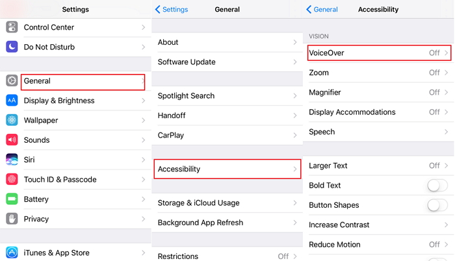Image resolution: width=455 pixels, height=261 pixels.
Task: Tap the Touch ID fingerprint icon
Action: click(12, 179)
